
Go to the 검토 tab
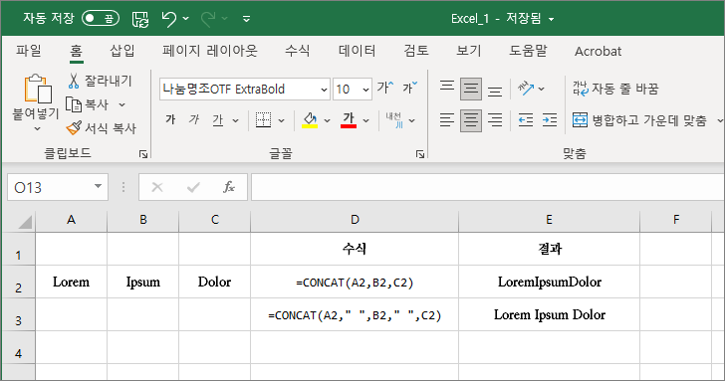click(416, 51)
